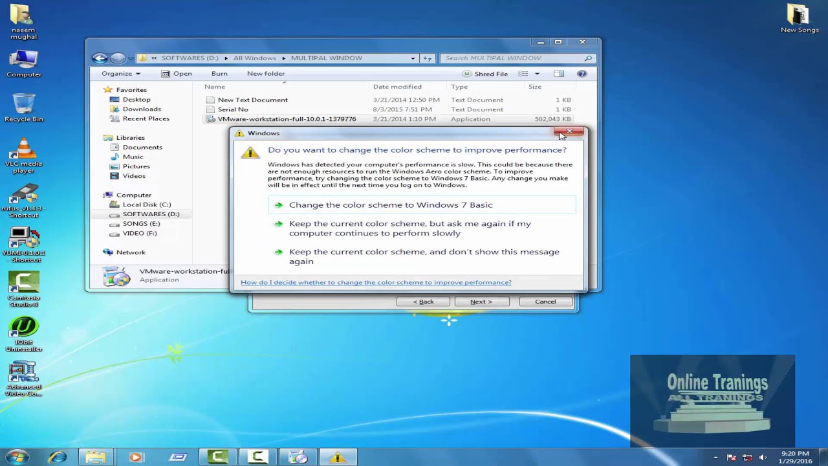Open the Computer desktop icon
Image resolution: width=828 pixels, height=466 pixels.
pos(24,63)
